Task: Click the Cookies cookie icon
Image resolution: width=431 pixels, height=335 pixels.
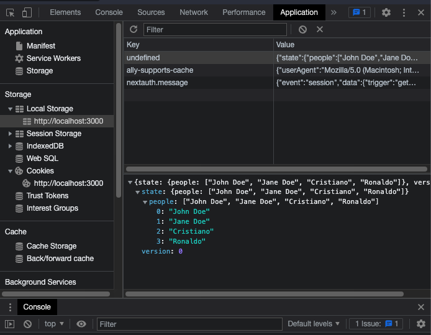Action: click(x=19, y=171)
